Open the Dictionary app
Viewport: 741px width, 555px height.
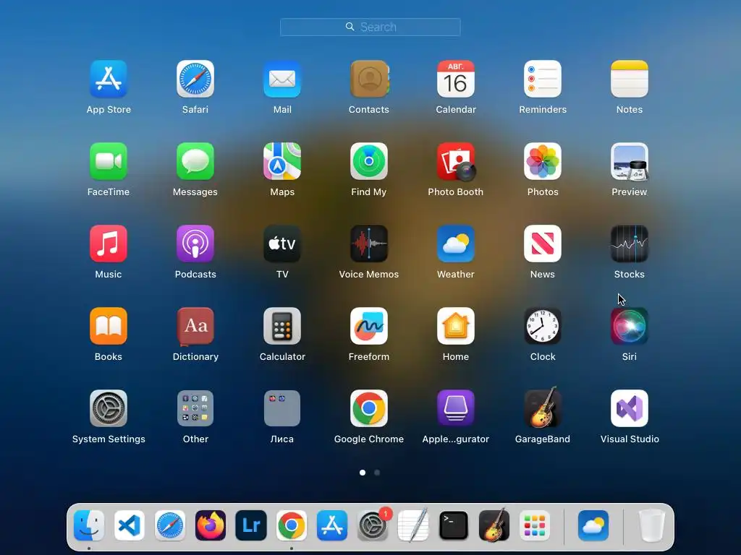click(195, 326)
